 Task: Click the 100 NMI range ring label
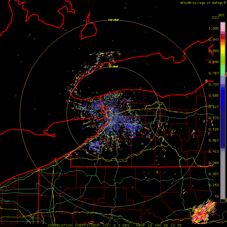(113, 20)
